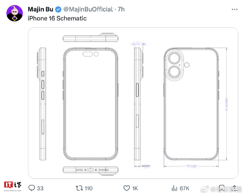The width and height of the screenshot is (244, 195).
Task: Click the red IT之家 logo
Action: pos(13,186)
